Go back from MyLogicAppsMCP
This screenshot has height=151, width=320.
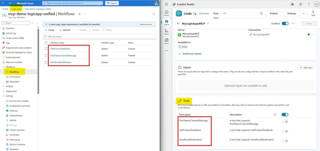(178, 24)
